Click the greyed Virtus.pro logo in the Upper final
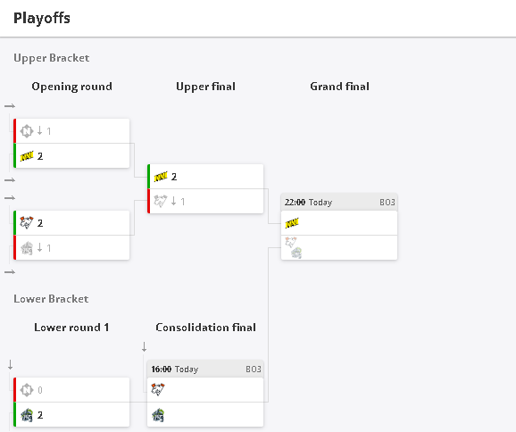 pyautogui.click(x=161, y=201)
